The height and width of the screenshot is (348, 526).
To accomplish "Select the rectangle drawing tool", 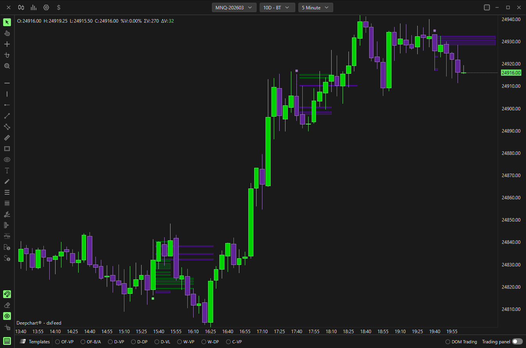I will click(7, 149).
